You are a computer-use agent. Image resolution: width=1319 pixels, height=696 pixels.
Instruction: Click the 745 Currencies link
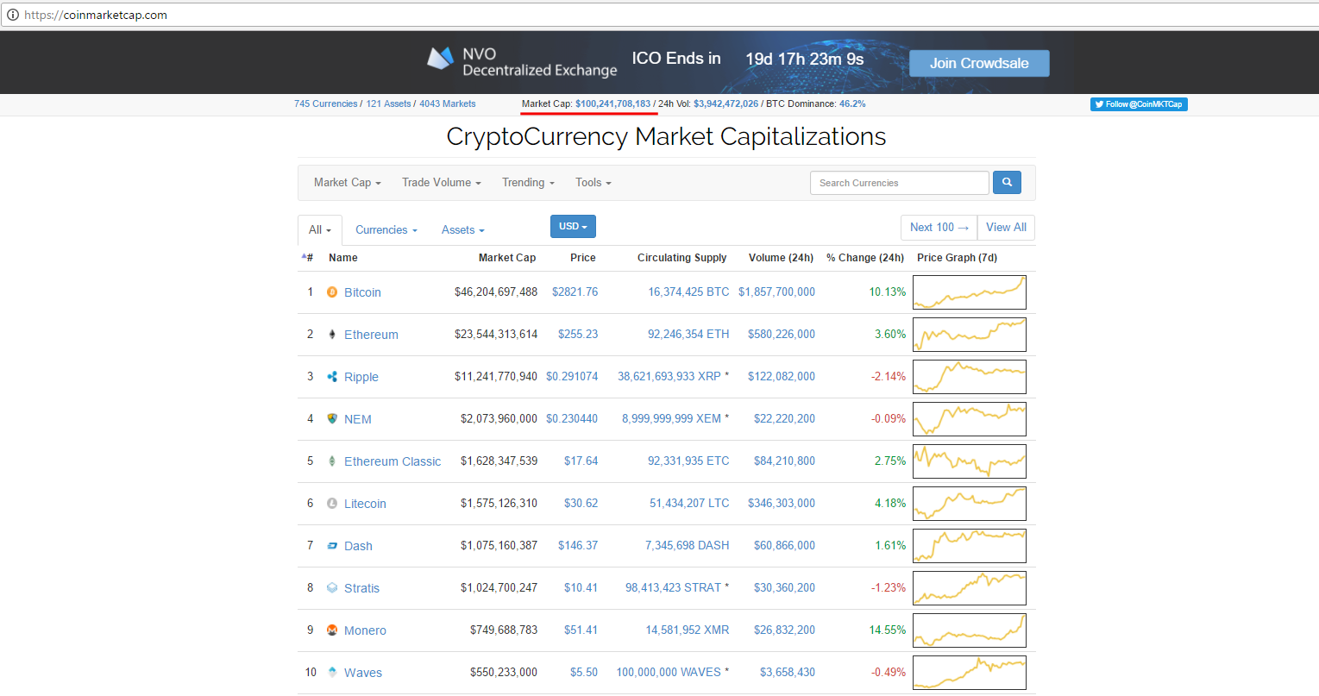coord(325,103)
